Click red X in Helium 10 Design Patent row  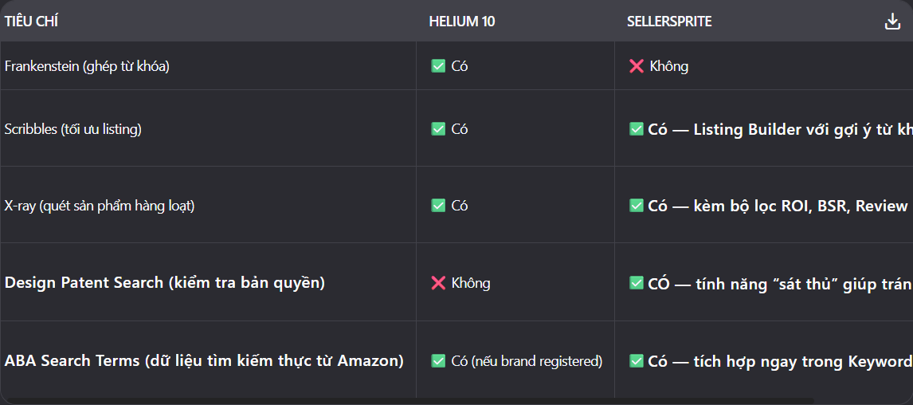point(438,283)
